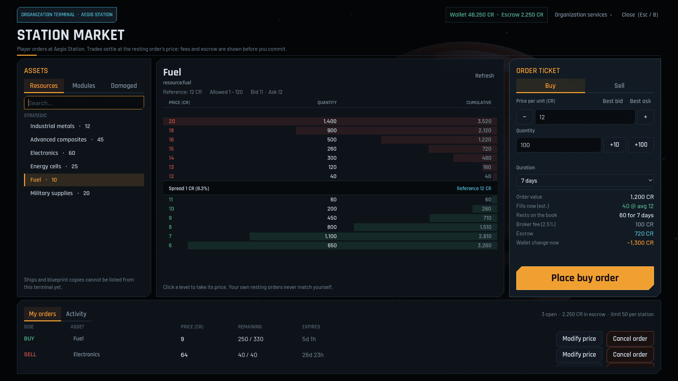Take the bid level priced 11

click(x=330, y=200)
